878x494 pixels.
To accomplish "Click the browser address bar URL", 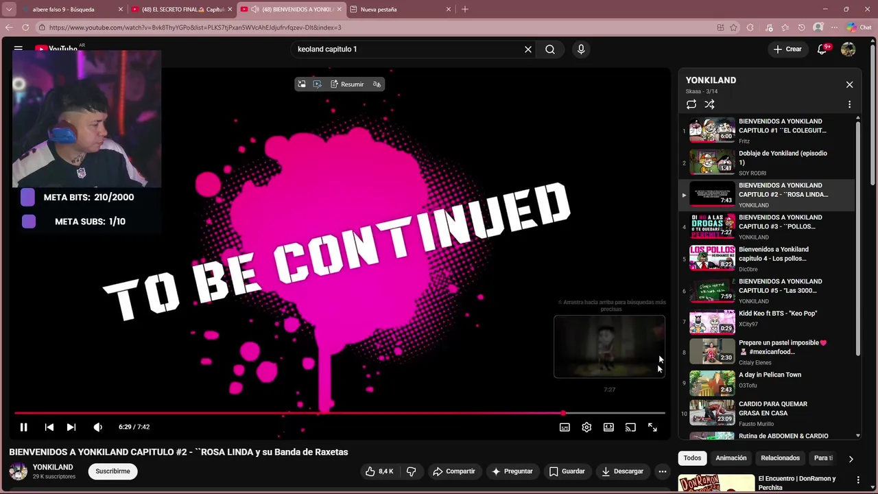I will (x=195, y=27).
